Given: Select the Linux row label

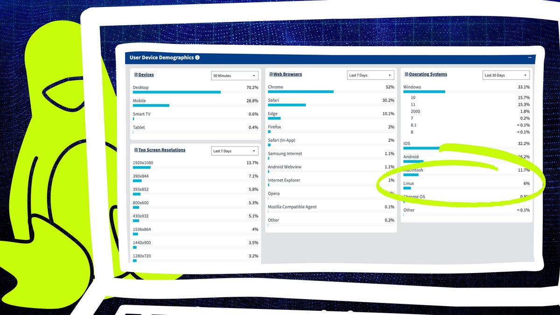Looking at the screenshot, I should click(x=409, y=183).
